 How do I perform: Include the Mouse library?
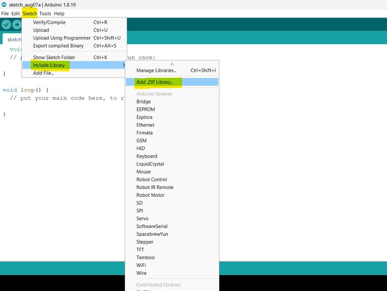coord(172,172)
